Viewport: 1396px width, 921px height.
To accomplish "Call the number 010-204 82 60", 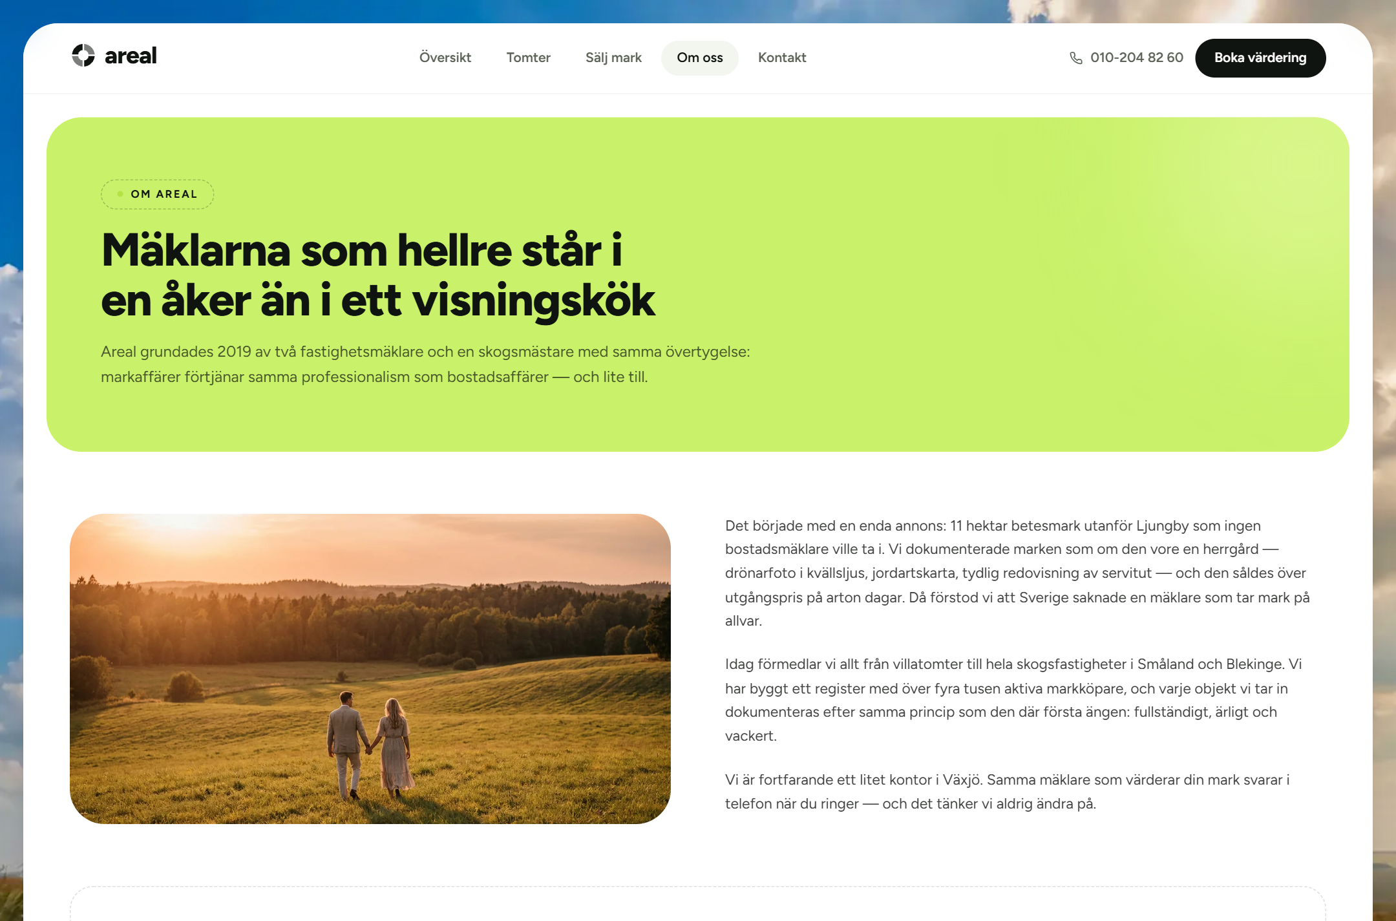I will point(1137,58).
